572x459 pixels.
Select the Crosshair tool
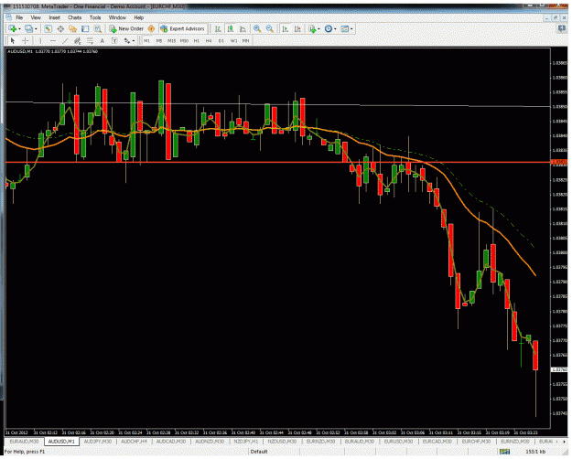(26, 41)
